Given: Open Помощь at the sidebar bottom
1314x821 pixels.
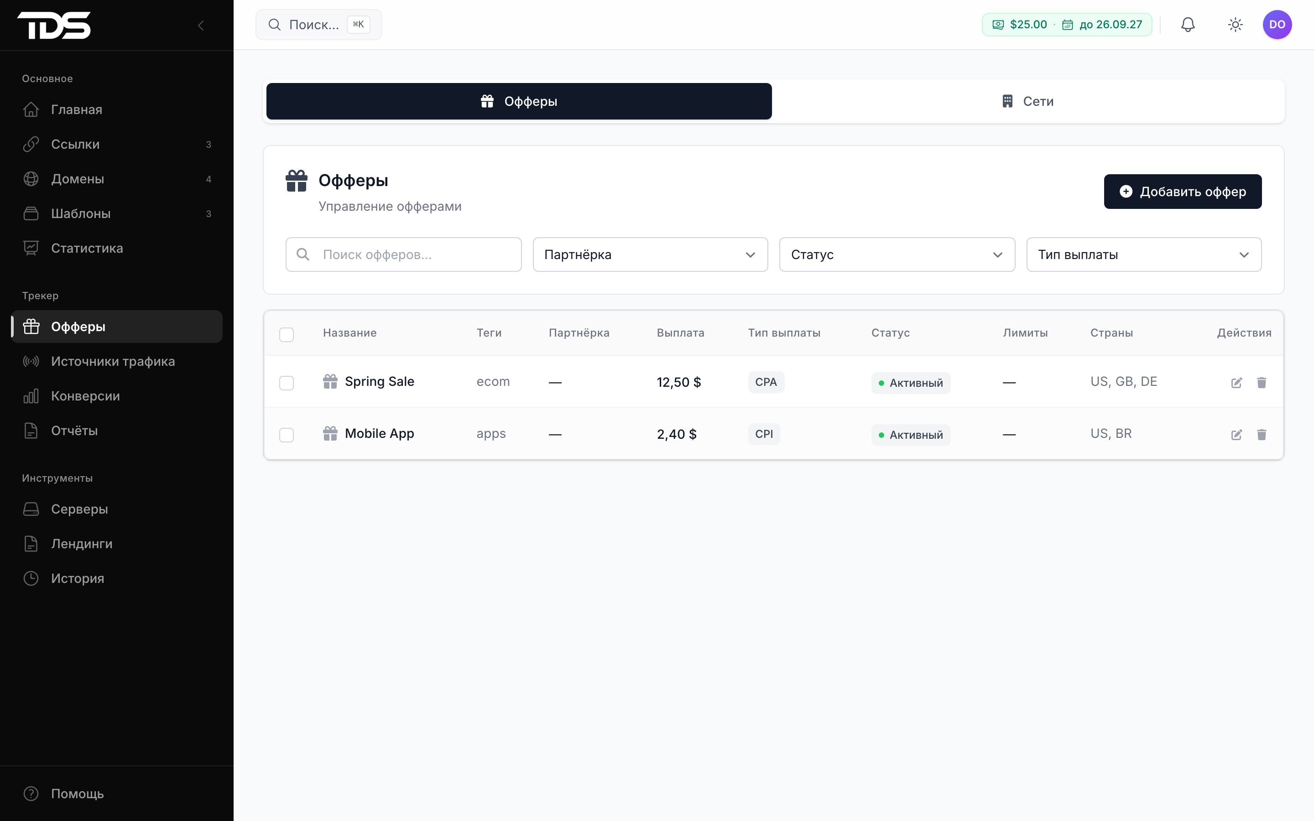Looking at the screenshot, I should (x=117, y=794).
